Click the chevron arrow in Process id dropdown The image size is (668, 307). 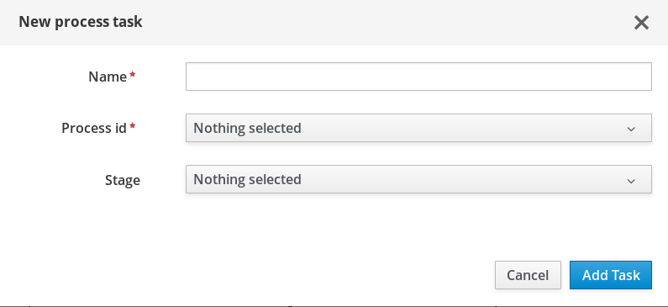point(631,129)
